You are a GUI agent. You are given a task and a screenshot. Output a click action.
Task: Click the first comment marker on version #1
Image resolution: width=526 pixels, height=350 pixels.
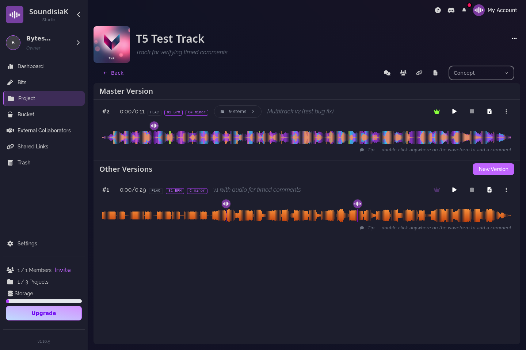(226, 204)
